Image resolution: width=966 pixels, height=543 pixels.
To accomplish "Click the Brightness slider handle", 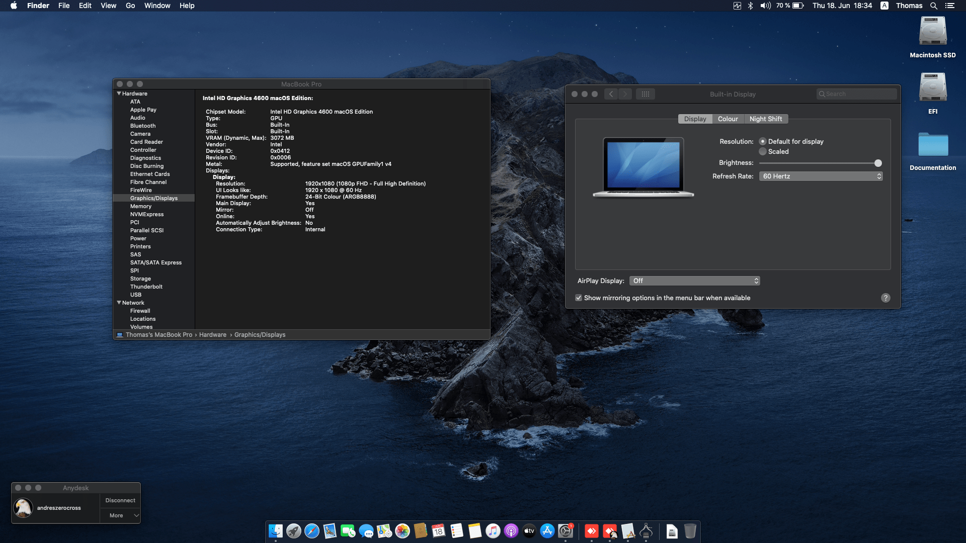I will point(878,163).
